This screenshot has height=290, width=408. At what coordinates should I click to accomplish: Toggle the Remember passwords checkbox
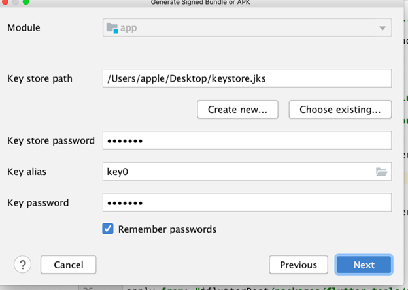pos(108,229)
